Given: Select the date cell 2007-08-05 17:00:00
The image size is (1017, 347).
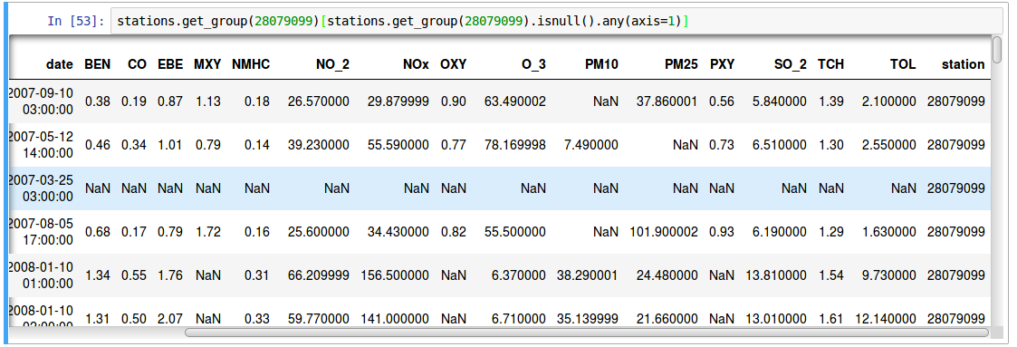Looking at the screenshot, I should pyautogui.click(x=42, y=232).
